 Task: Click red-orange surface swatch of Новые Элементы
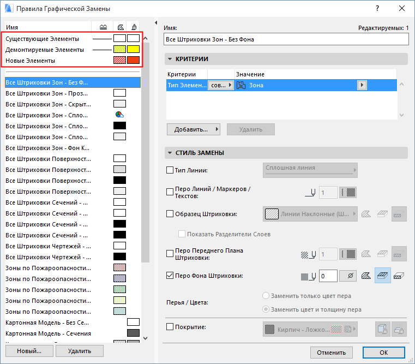(133, 60)
